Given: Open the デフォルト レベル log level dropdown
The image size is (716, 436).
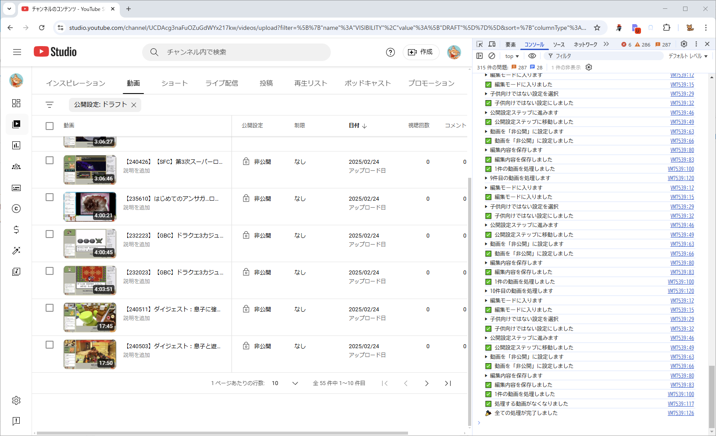Looking at the screenshot, I should coord(687,56).
